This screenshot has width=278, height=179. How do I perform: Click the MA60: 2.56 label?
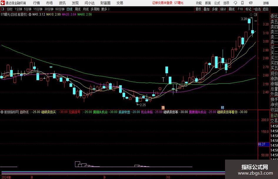tap(84, 14)
